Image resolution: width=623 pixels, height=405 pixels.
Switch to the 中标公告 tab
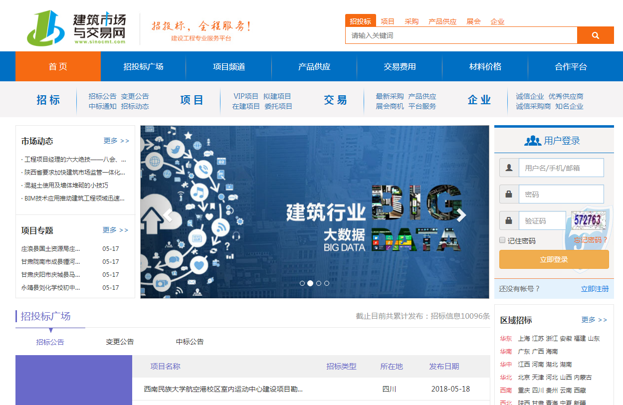190,342
